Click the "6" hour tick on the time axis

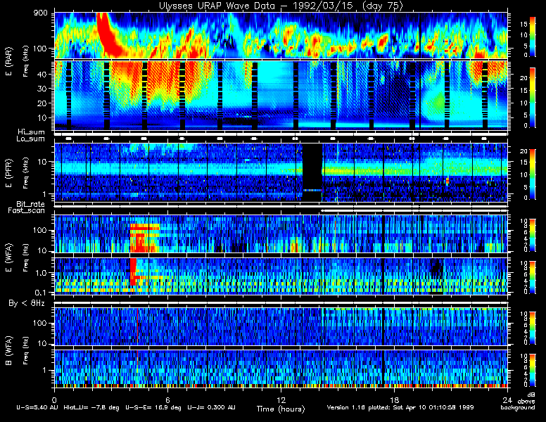point(167,399)
